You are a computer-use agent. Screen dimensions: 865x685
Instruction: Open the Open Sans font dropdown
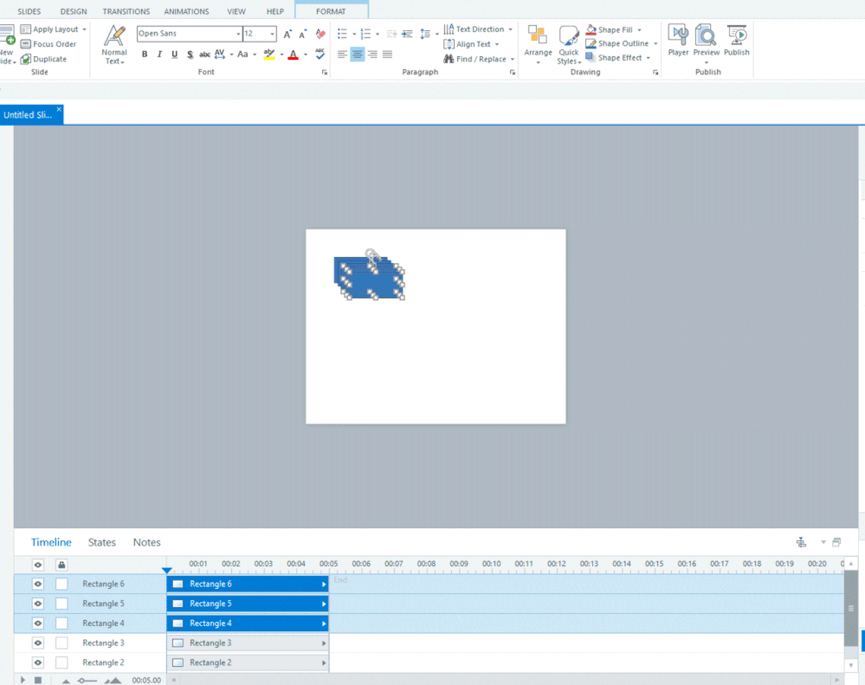(239, 34)
